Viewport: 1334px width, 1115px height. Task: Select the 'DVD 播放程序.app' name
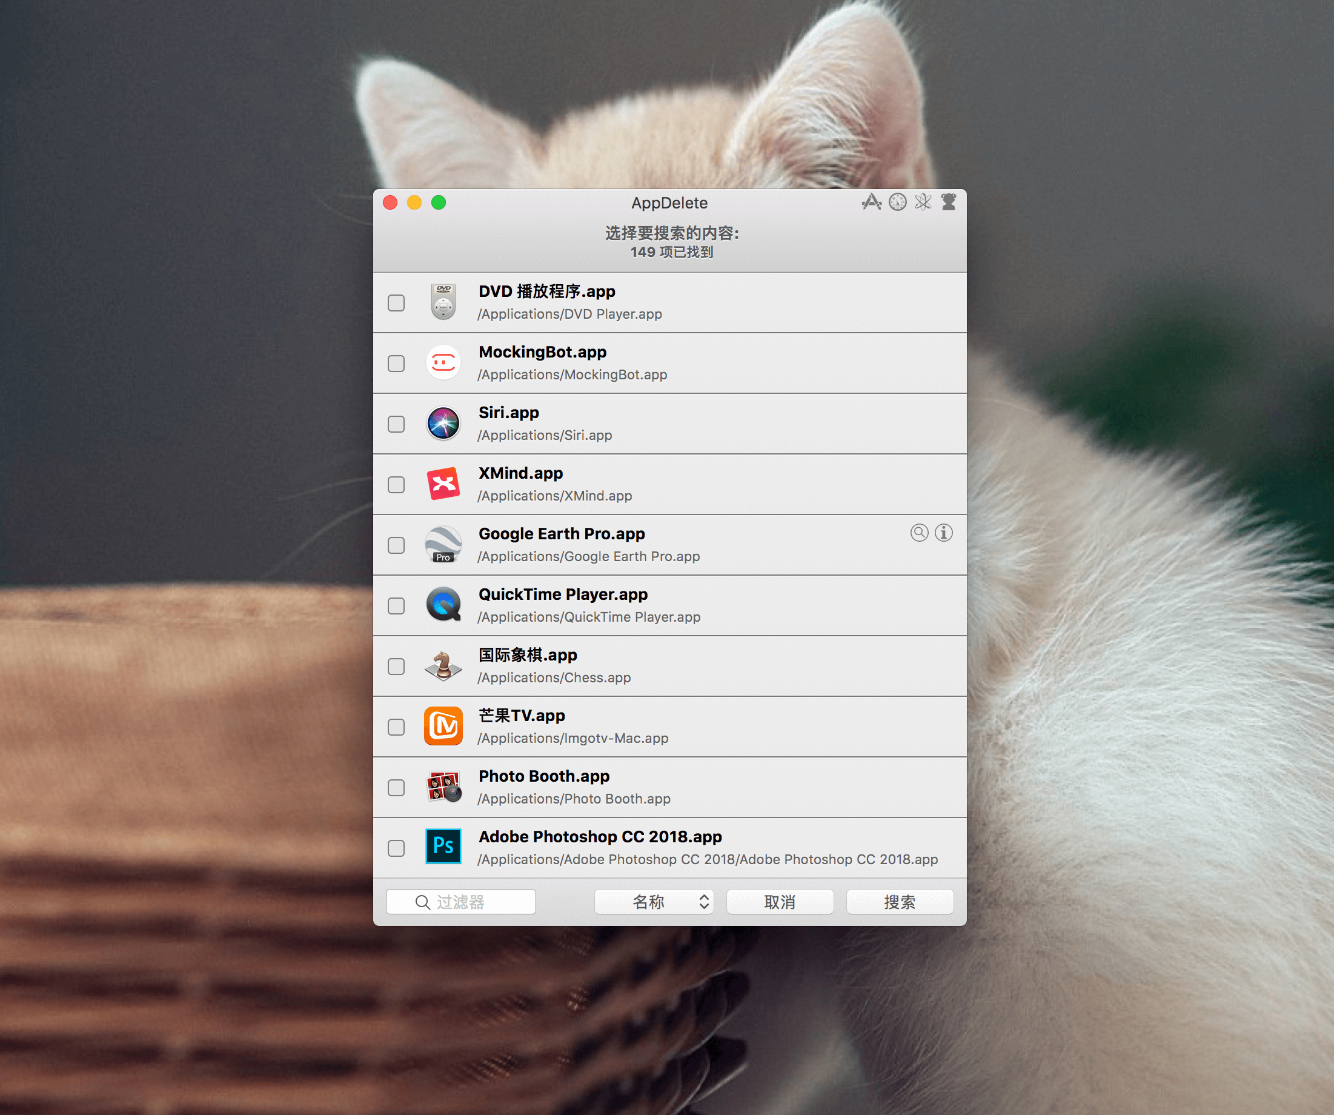click(x=547, y=291)
